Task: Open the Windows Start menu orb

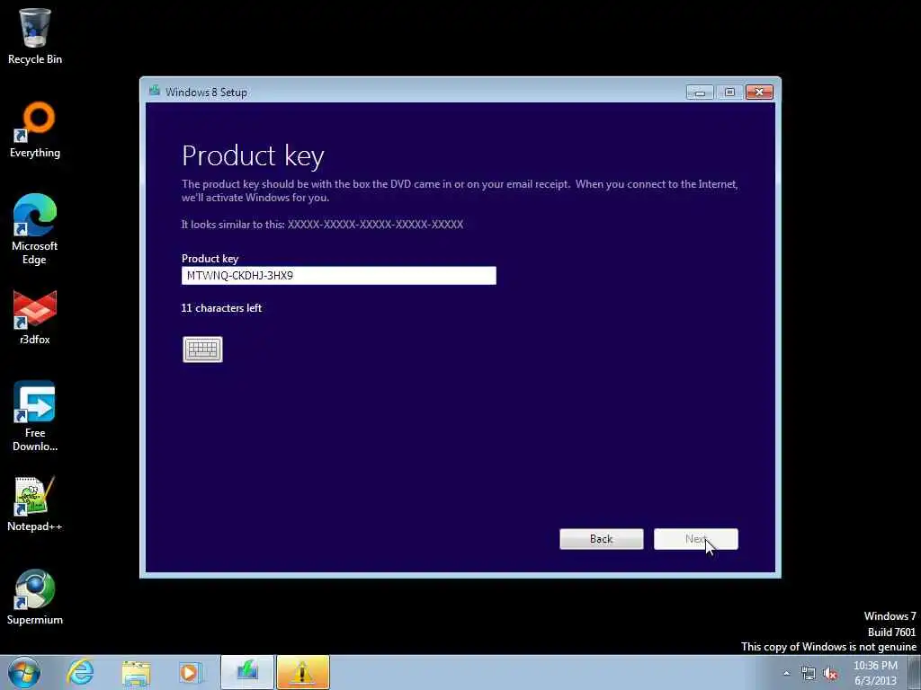Action: click(x=24, y=672)
